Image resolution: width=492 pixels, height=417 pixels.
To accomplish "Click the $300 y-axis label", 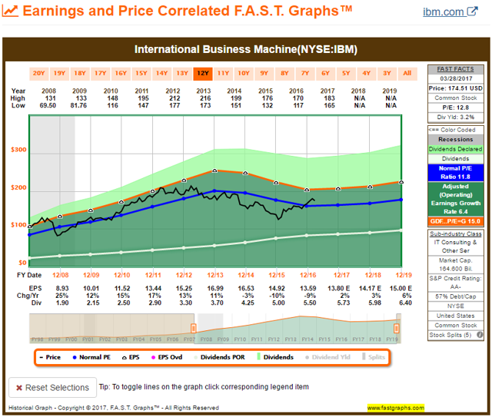I will click(18, 150).
